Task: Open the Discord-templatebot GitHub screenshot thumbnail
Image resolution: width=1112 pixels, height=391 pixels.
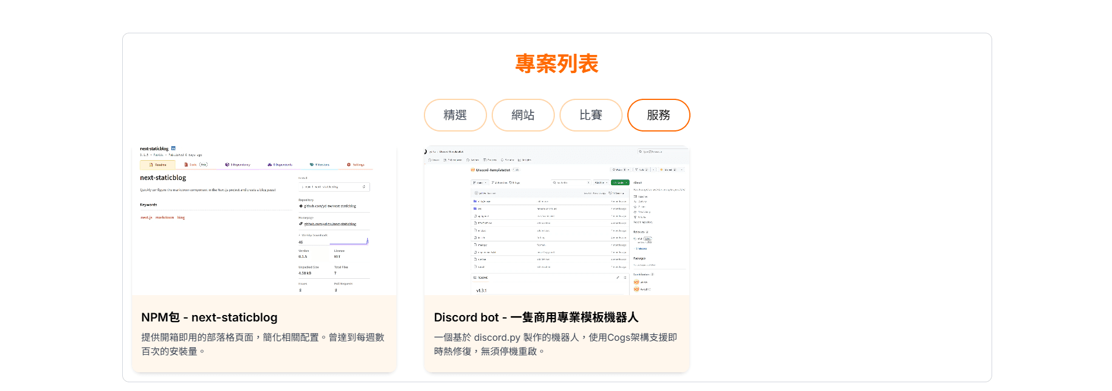Action: [x=557, y=220]
